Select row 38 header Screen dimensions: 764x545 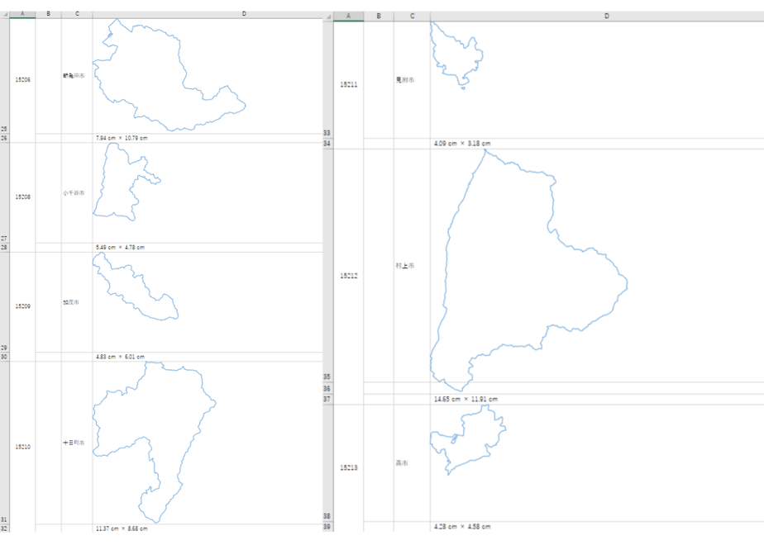tap(328, 462)
